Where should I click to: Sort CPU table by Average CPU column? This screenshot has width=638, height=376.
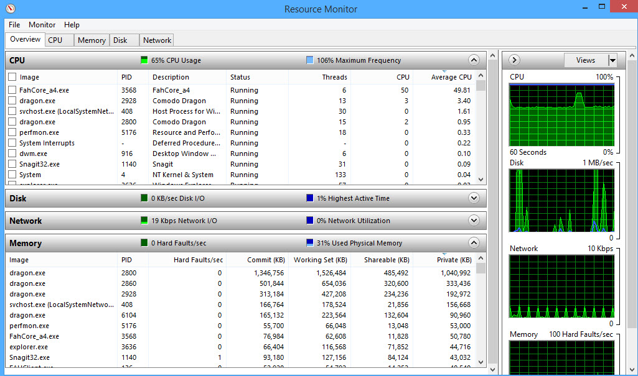click(444, 76)
